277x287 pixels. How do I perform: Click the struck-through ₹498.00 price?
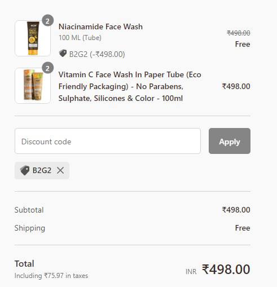pos(239,33)
